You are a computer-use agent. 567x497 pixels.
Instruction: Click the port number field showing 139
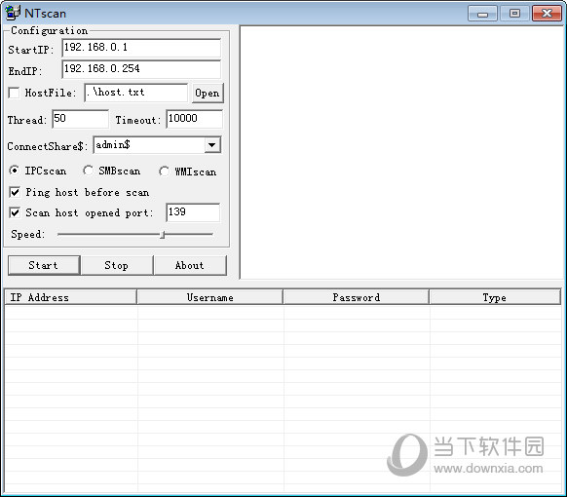click(x=193, y=212)
